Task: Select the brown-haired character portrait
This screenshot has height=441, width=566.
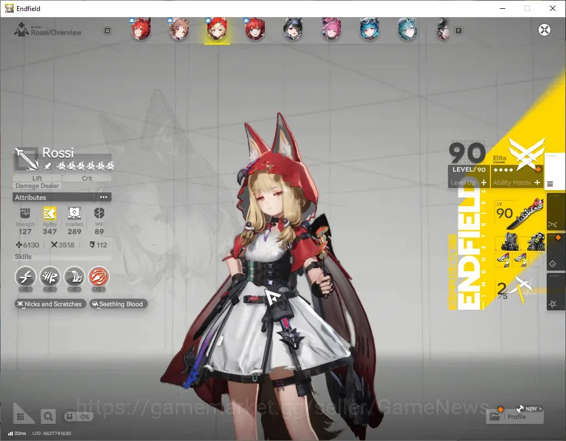Action: [179, 30]
